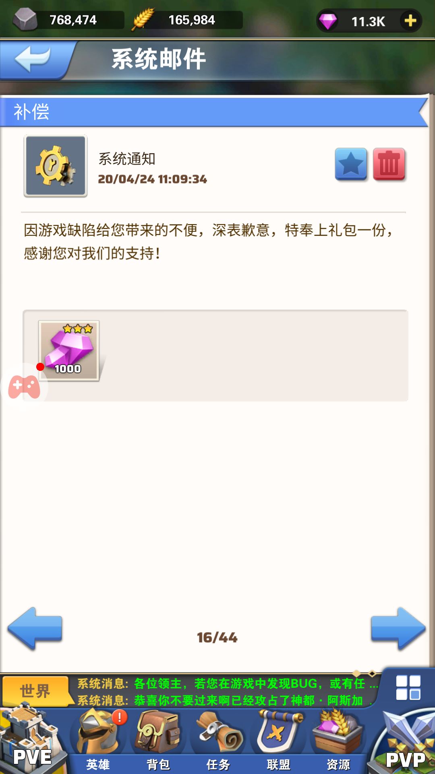Delete this mail with red trash icon
This screenshot has width=435, height=774.
tap(389, 164)
